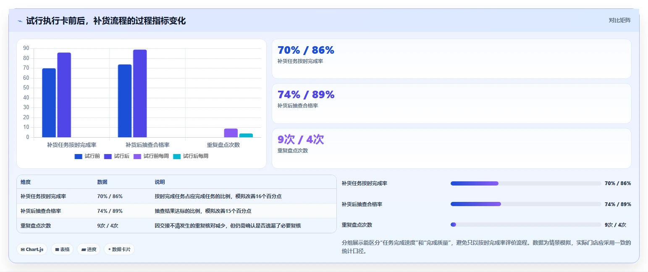Click the 70% / 86% table cell
The height and width of the screenshot is (272, 648).
point(110,196)
